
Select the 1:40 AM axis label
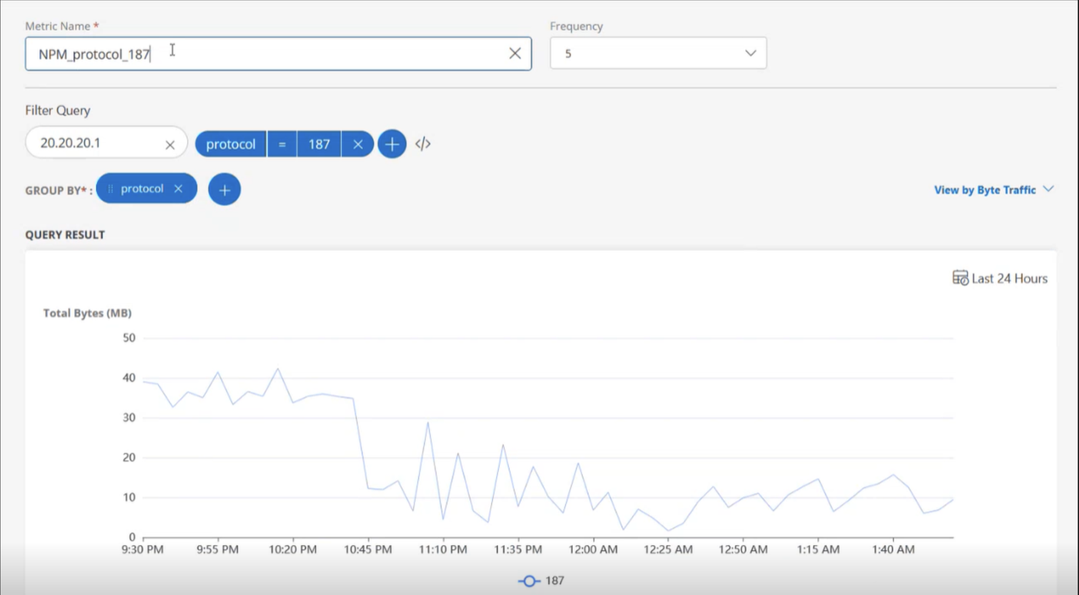893,549
